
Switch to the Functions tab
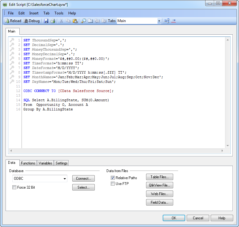[28, 163]
